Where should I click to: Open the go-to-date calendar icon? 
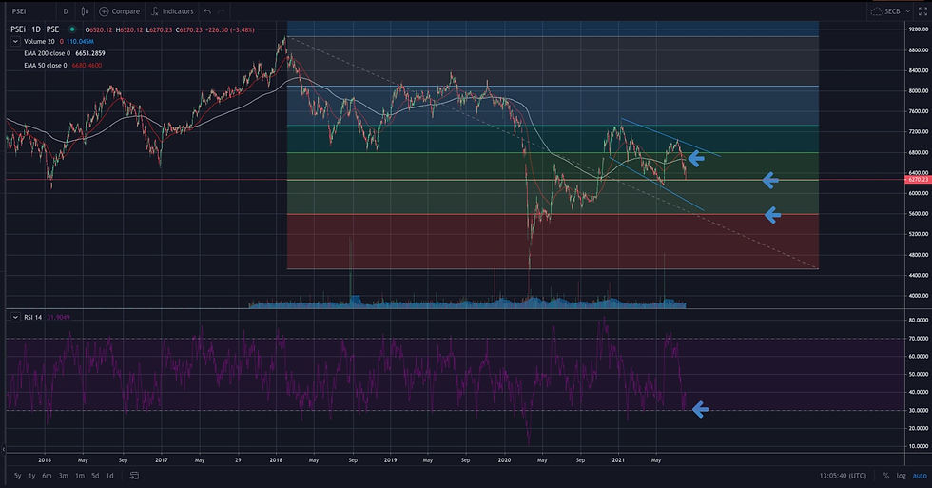coord(134,476)
